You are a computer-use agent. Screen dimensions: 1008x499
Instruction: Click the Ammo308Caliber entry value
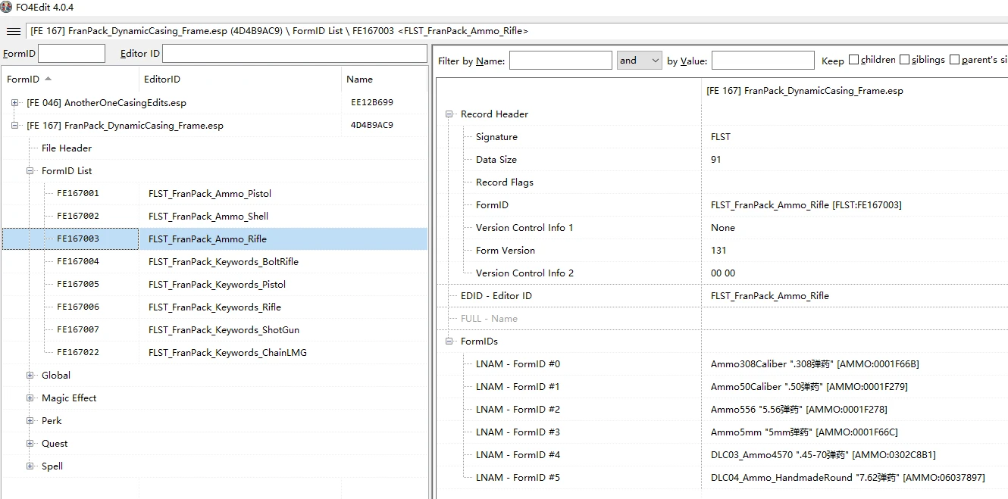815,363
